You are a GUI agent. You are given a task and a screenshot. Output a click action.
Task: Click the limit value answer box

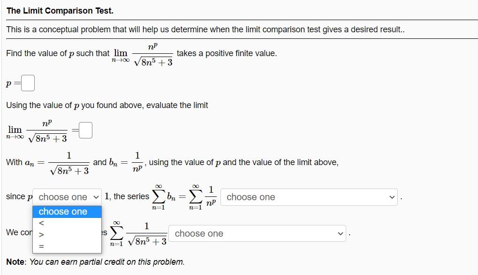84,130
